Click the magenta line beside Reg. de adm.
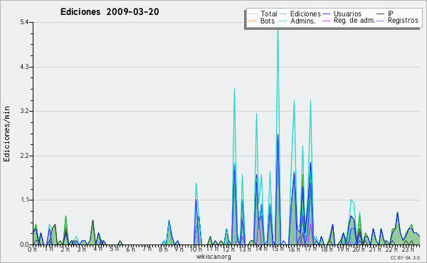427x263 pixels. pyautogui.click(x=326, y=21)
